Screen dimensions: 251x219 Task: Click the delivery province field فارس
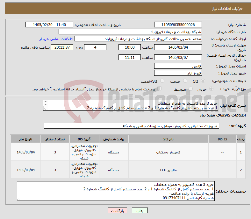(x=178, y=66)
